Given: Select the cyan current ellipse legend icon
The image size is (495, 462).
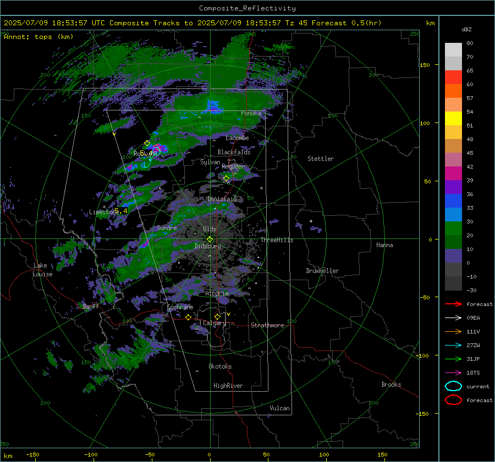Looking at the screenshot, I should click(453, 386).
